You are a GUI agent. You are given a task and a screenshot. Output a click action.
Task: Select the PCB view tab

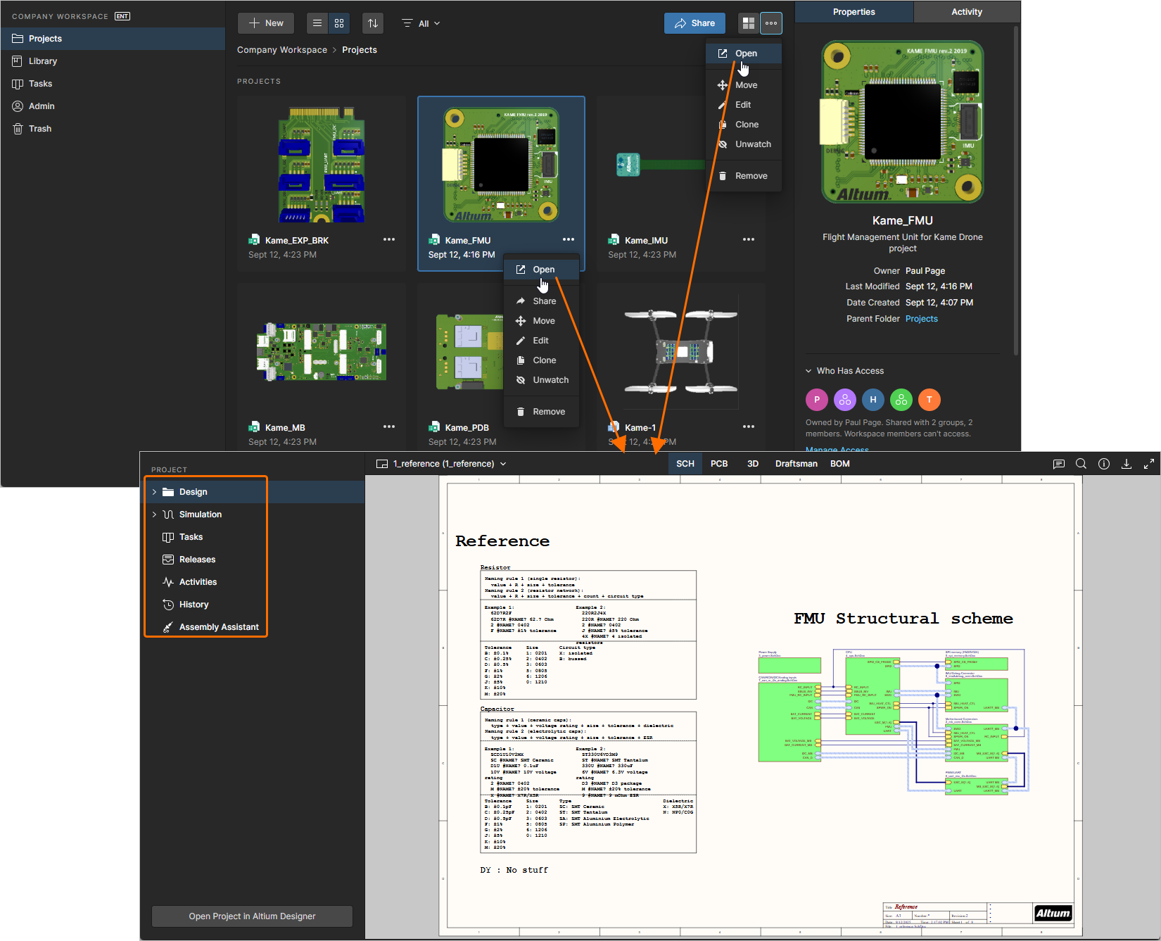click(x=718, y=464)
